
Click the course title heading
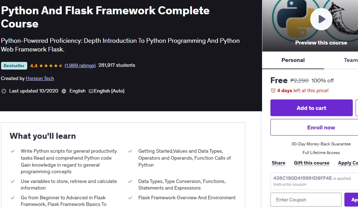tap(105, 17)
